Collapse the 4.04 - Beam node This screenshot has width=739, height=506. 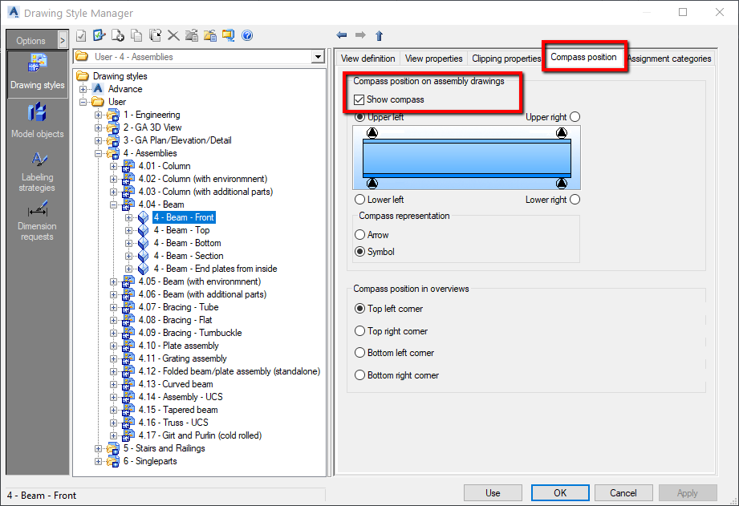(x=113, y=204)
